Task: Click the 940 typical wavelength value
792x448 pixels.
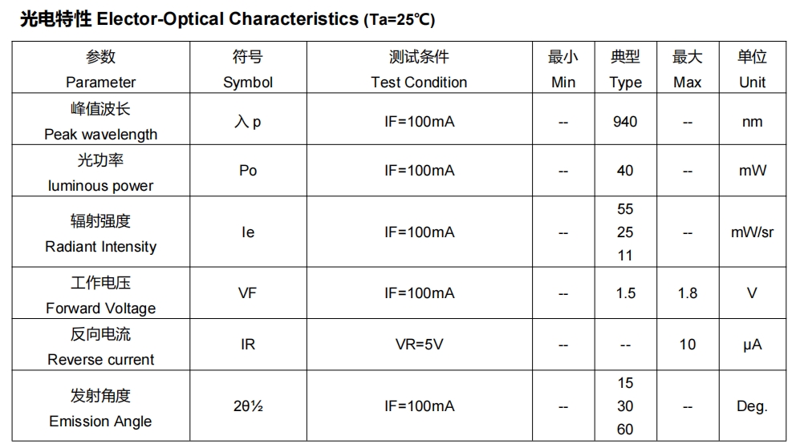Action: pos(625,122)
